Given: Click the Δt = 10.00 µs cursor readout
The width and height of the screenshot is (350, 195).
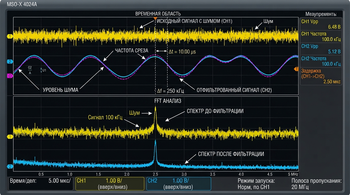Looking at the screenshot, I should click(x=182, y=52).
